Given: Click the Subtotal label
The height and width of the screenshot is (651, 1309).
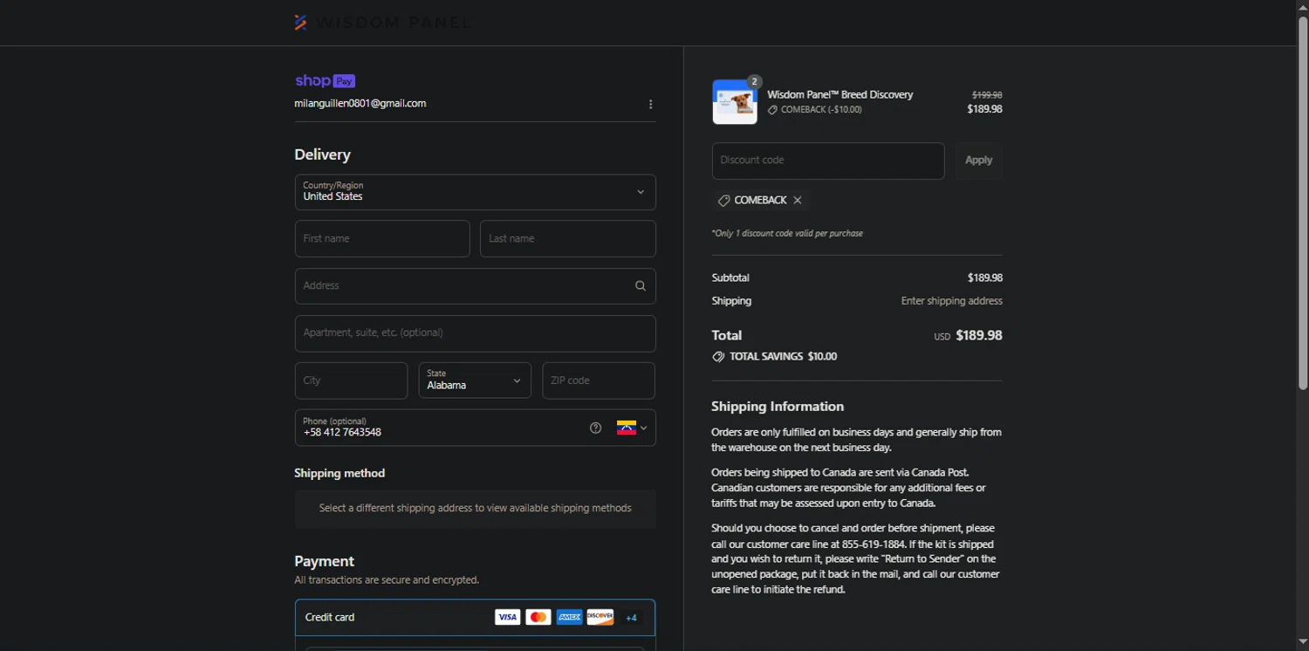Looking at the screenshot, I should [x=730, y=278].
